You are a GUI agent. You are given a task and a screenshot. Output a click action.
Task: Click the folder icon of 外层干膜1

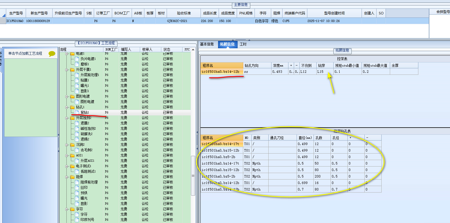pyautogui.click(x=73, y=69)
